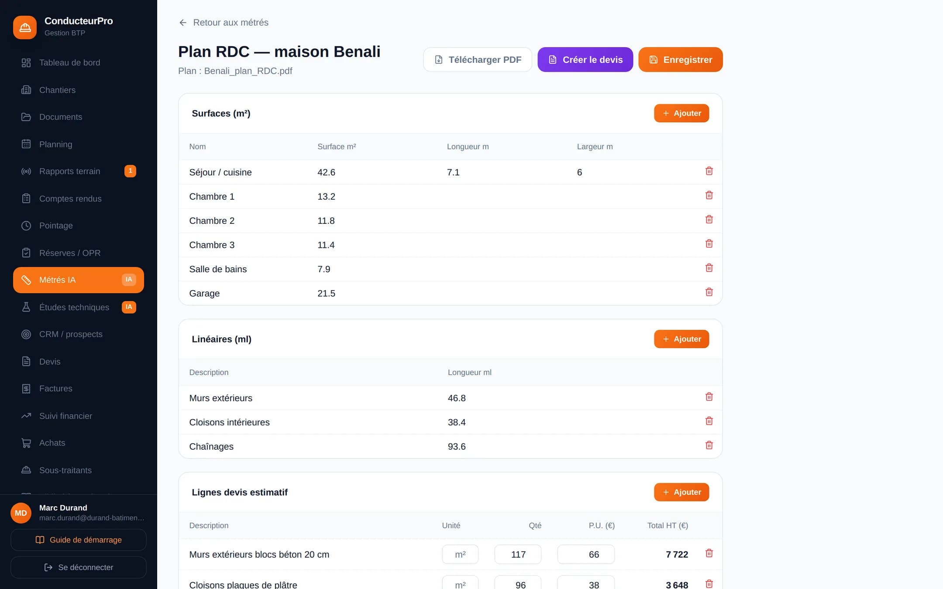This screenshot has height=589, width=943.
Task: Open Achats
Action: pyautogui.click(x=79, y=443)
